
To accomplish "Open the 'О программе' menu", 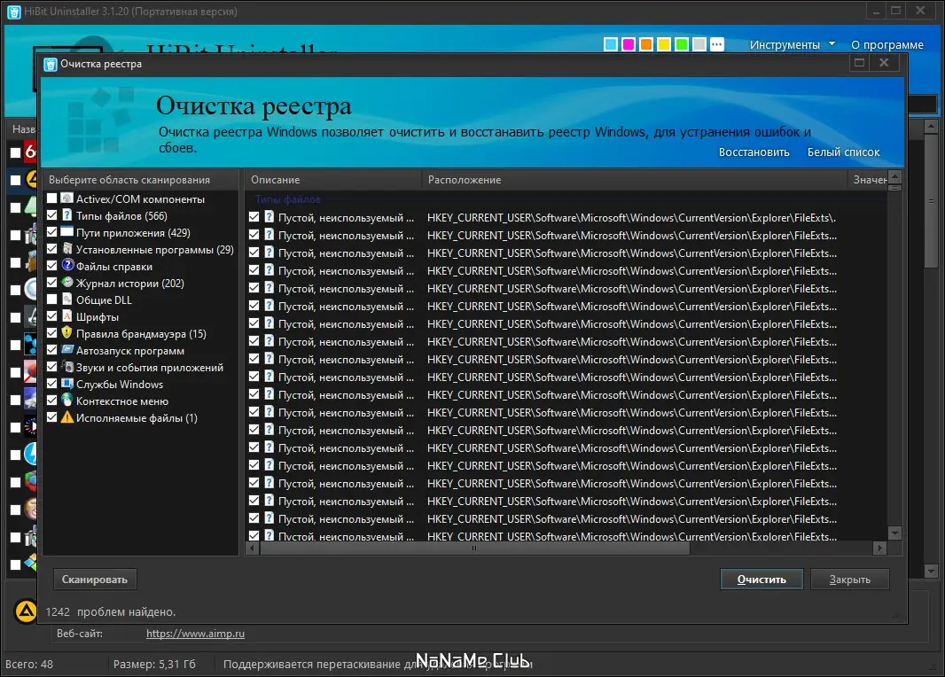I will coord(886,44).
